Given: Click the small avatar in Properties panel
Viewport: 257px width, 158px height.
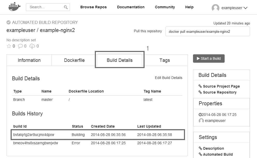Looking at the screenshot, I should (201, 121).
